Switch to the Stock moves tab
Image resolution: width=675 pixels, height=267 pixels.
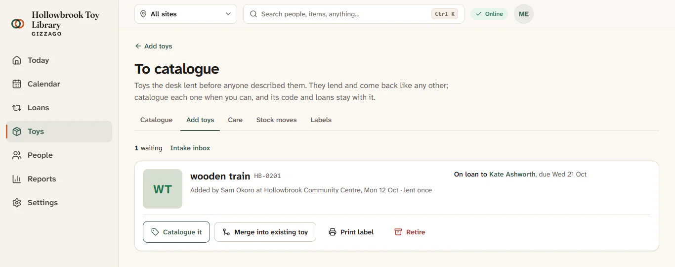click(x=276, y=120)
